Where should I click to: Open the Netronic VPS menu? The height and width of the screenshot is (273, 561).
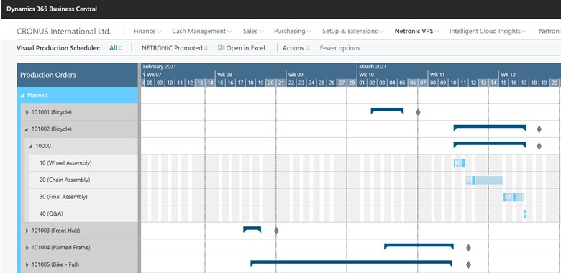pyautogui.click(x=417, y=31)
